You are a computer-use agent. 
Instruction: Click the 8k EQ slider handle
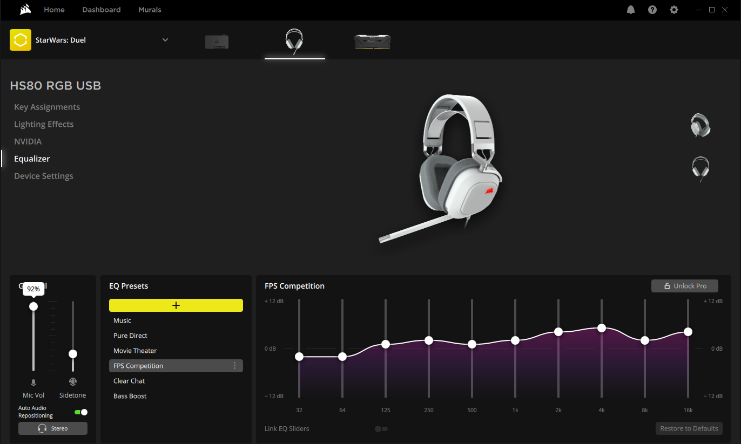[645, 340]
